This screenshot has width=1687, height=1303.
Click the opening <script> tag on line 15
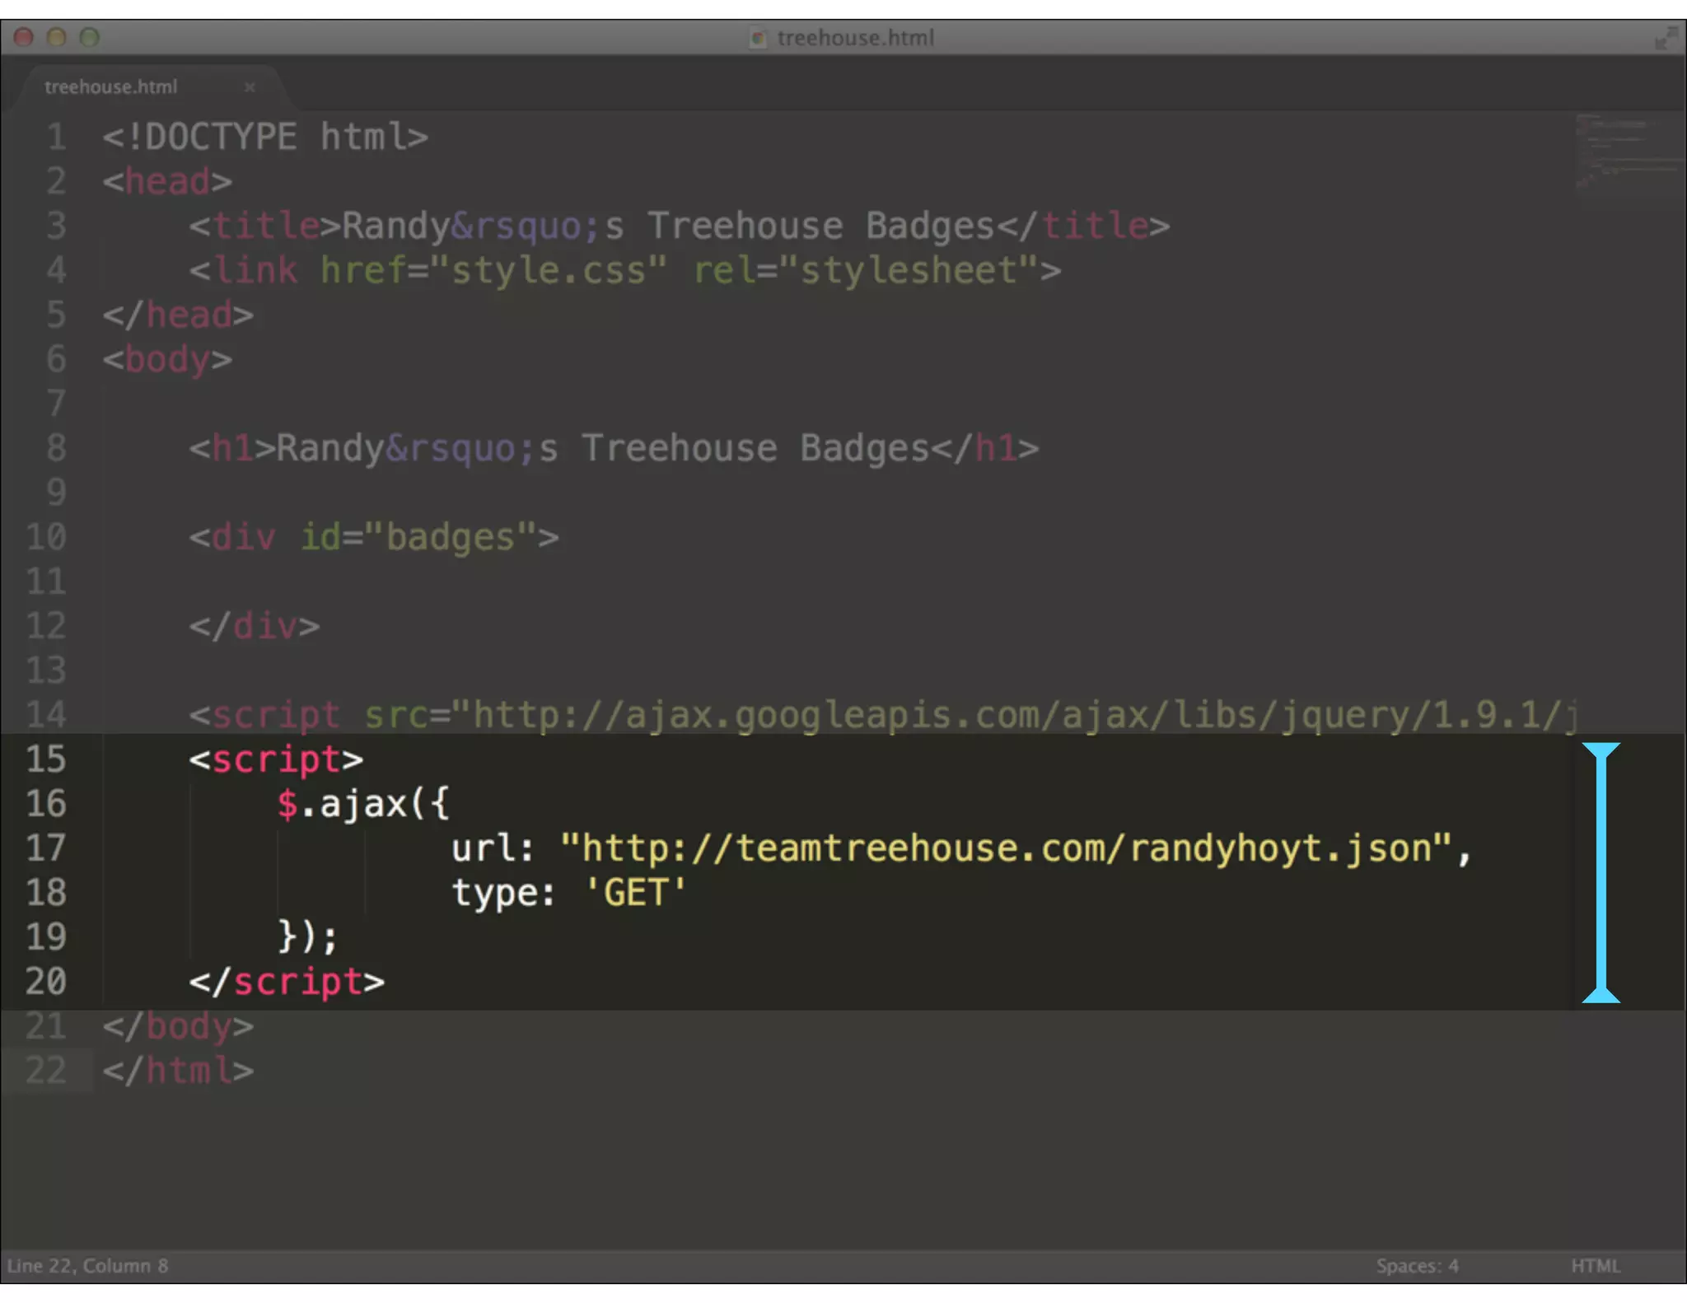coord(276,759)
